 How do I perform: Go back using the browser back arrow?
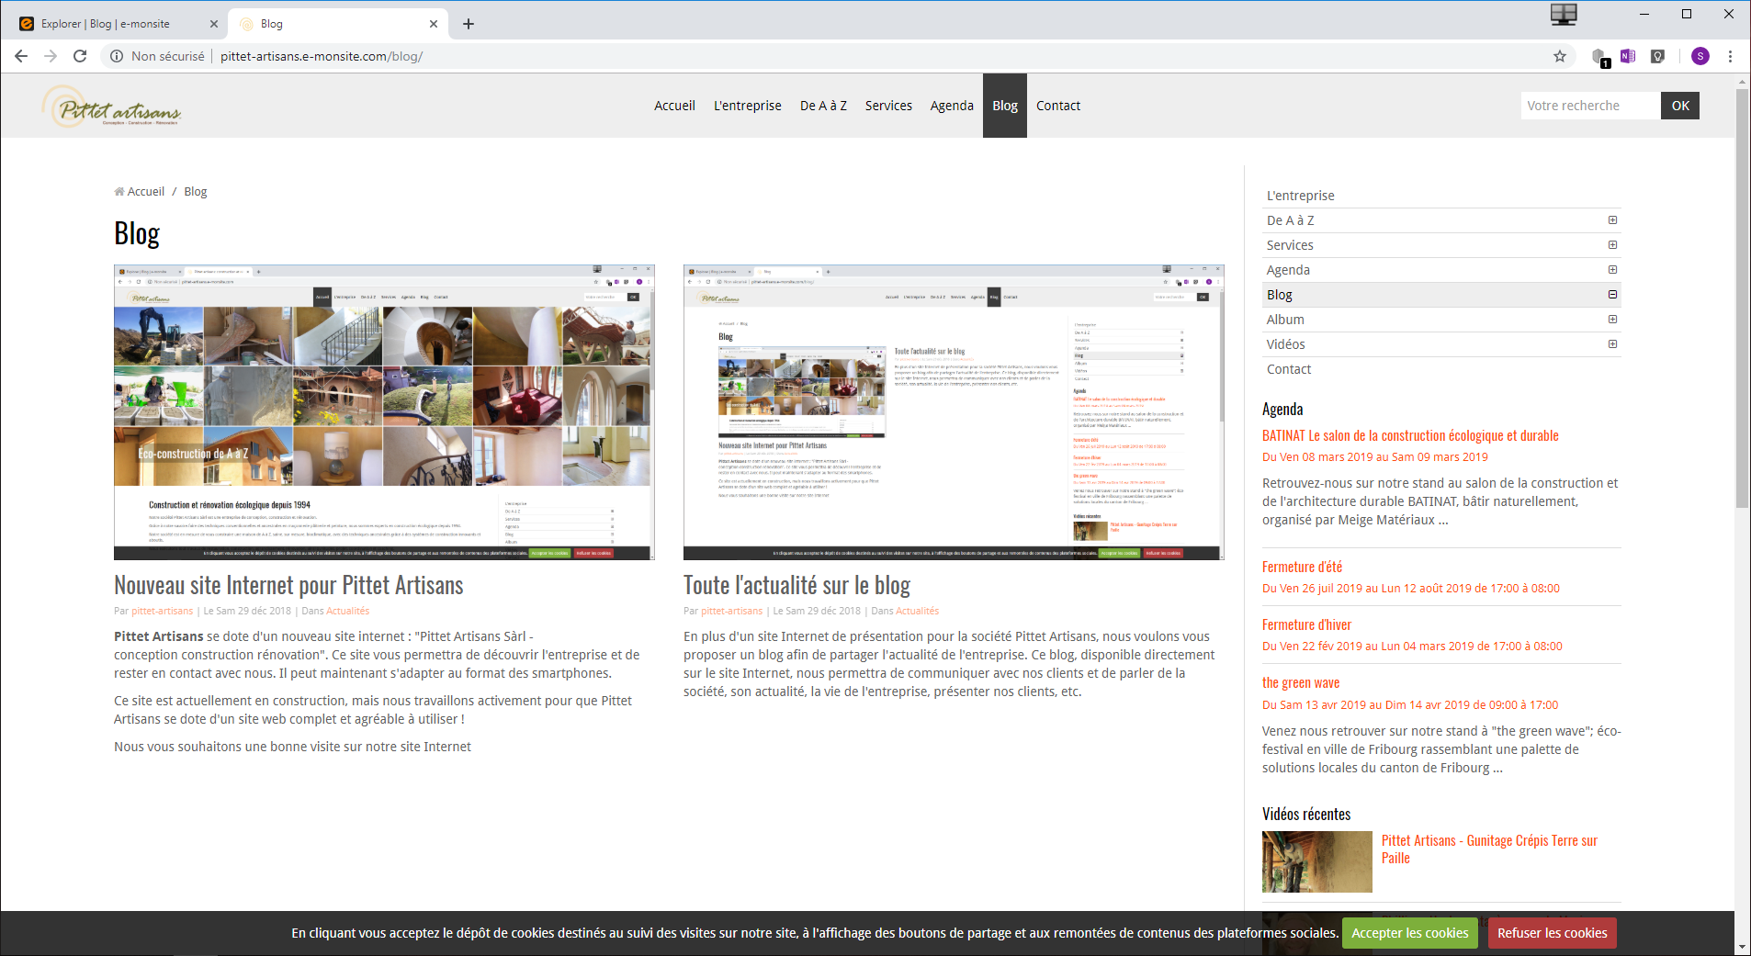[21, 56]
